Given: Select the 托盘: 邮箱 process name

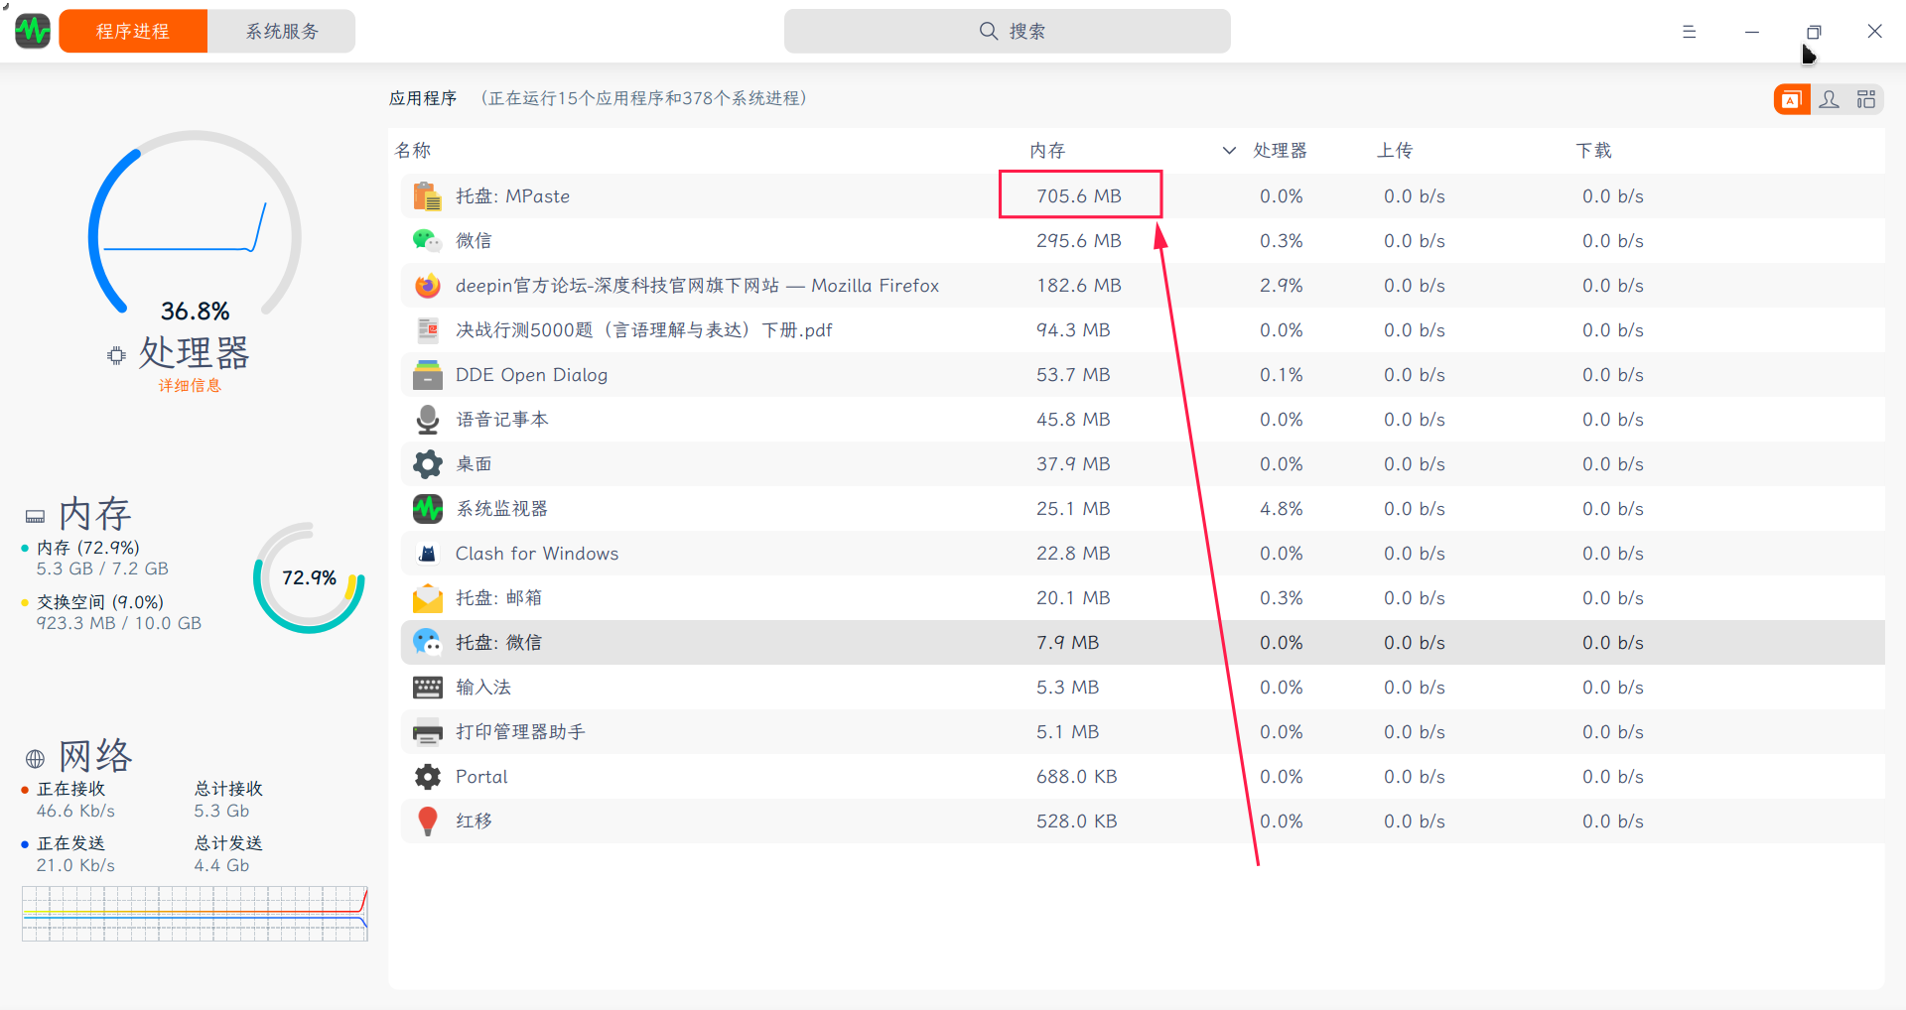Looking at the screenshot, I should click(498, 598).
